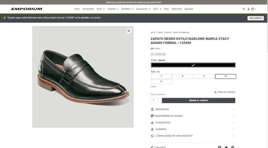The width and height of the screenshot is (268, 148).
Task: Select size 9
Action: (x=204, y=76)
